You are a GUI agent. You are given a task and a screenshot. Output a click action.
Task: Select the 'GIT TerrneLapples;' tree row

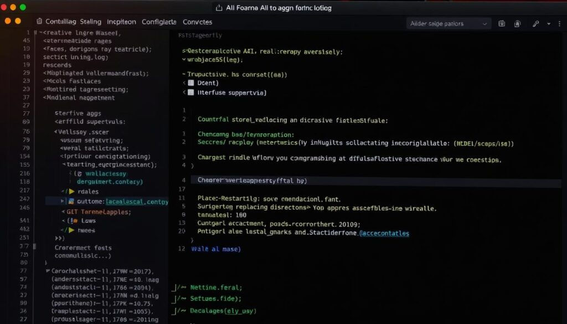point(99,212)
